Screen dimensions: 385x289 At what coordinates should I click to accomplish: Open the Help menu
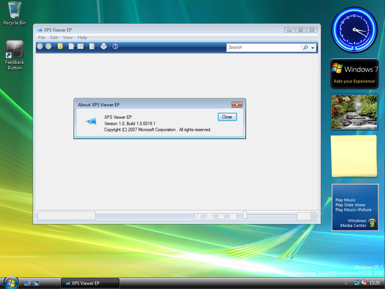tap(82, 37)
